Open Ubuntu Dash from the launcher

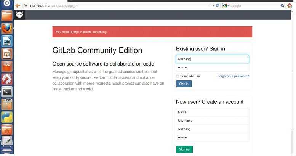(7, 3)
